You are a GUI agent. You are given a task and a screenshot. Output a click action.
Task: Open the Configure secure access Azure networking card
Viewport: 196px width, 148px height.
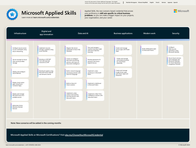tap(20, 50)
